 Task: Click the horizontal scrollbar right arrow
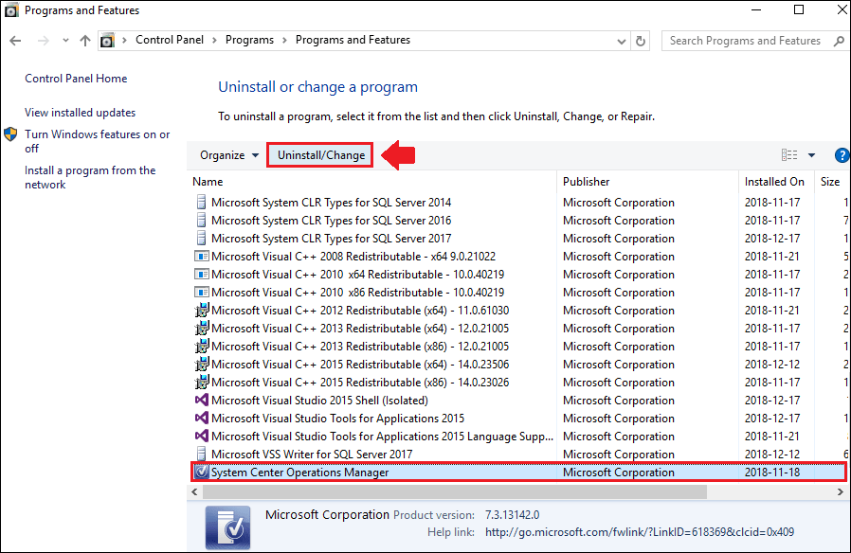[841, 491]
